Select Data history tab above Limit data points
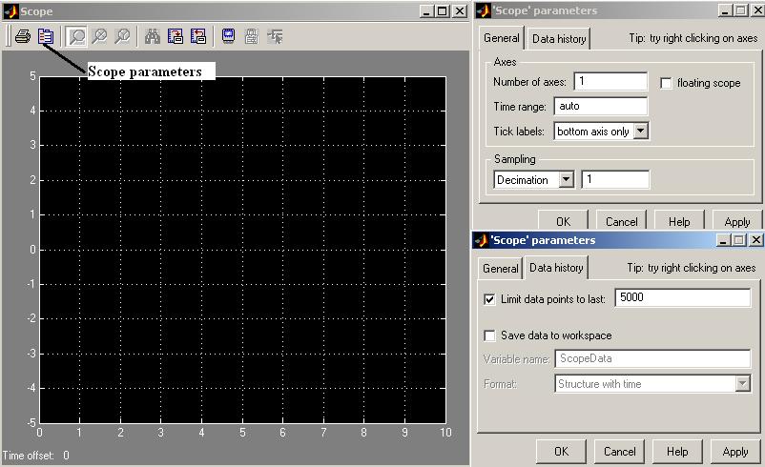 pos(556,268)
